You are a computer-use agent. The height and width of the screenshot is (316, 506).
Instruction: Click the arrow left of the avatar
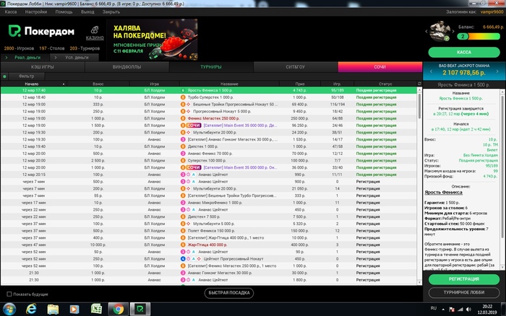tap(426, 31)
